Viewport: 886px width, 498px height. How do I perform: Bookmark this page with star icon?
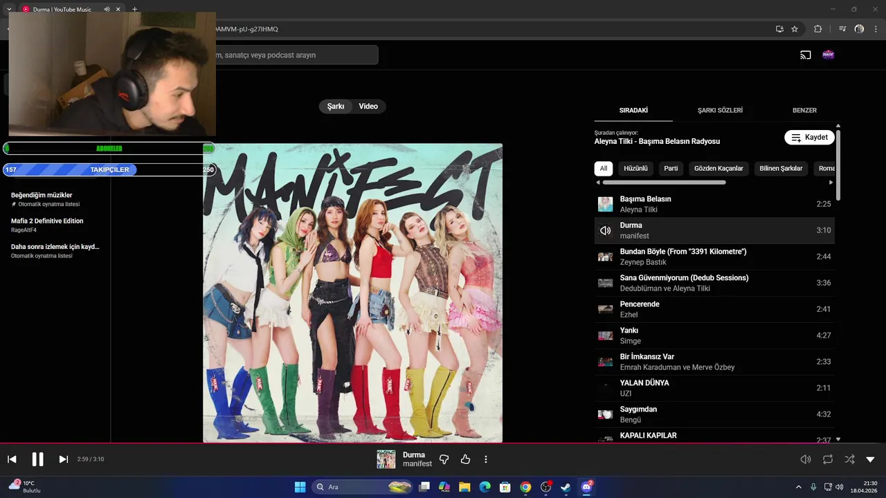click(795, 29)
